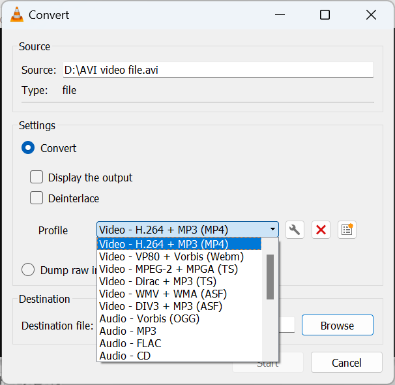Minimize the Convert window
Image resolution: width=395 pixels, height=385 pixels.
tap(280, 15)
